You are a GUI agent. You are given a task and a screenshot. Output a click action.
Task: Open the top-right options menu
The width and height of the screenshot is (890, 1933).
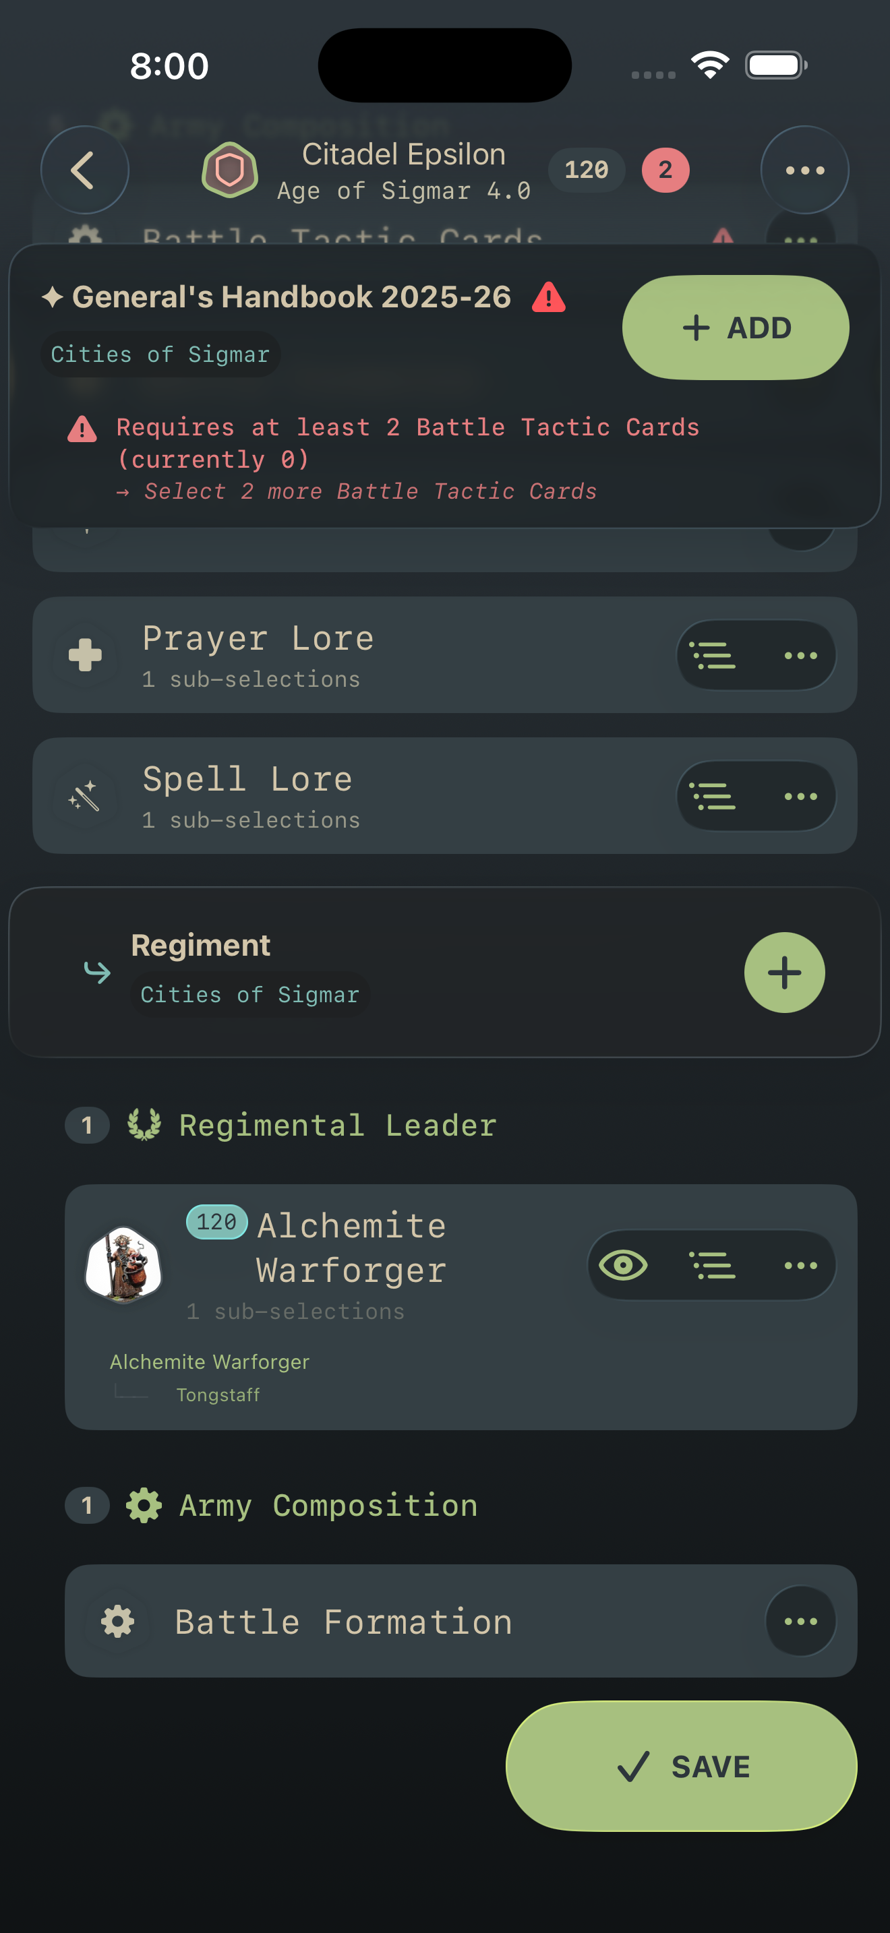(x=803, y=171)
